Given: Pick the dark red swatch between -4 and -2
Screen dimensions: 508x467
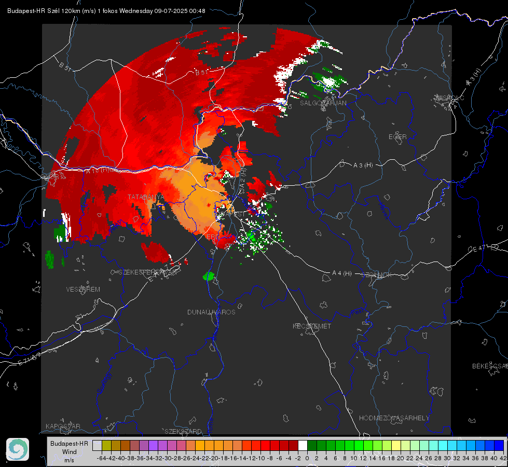Looking at the screenshot, I should pos(293,446).
